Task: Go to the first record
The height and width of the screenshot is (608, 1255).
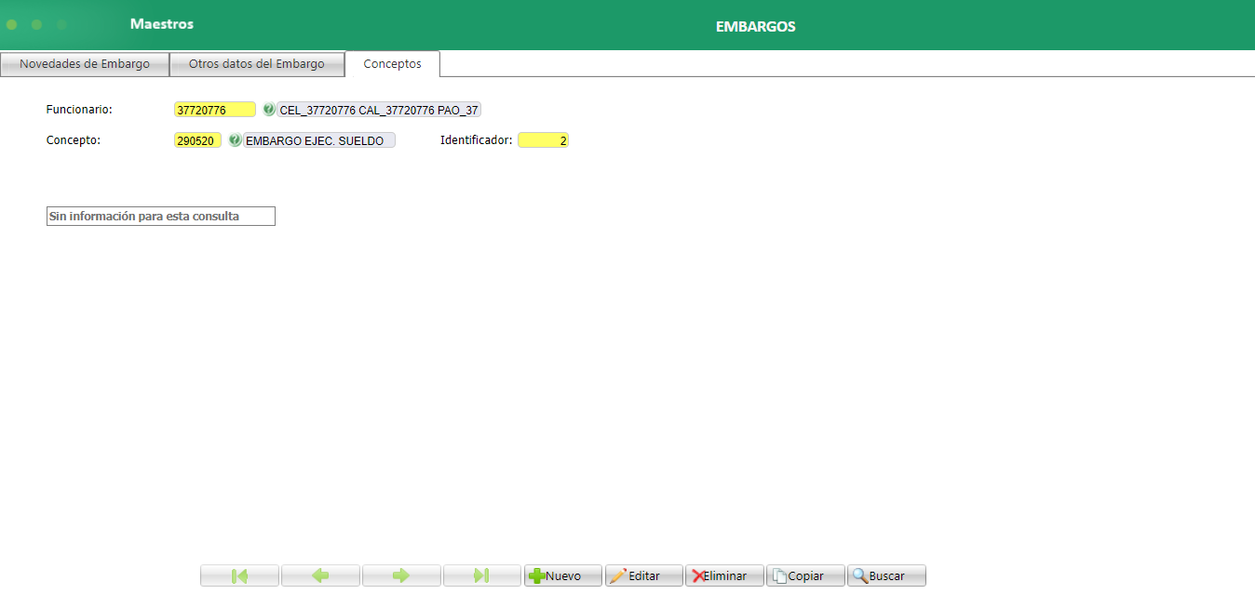Action: pos(239,575)
